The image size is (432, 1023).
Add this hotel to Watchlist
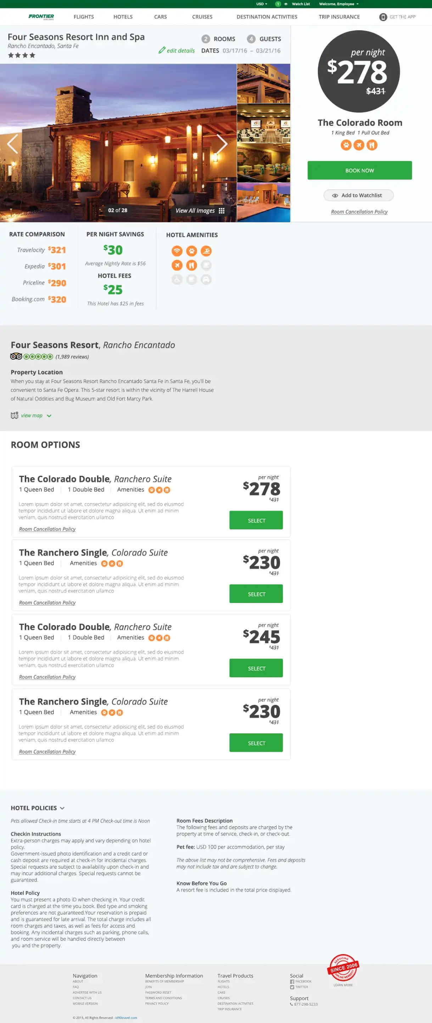pyautogui.click(x=358, y=195)
